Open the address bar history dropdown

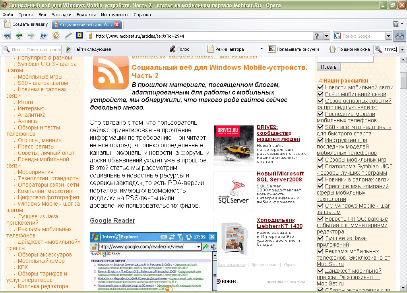pyautogui.click(x=327, y=36)
